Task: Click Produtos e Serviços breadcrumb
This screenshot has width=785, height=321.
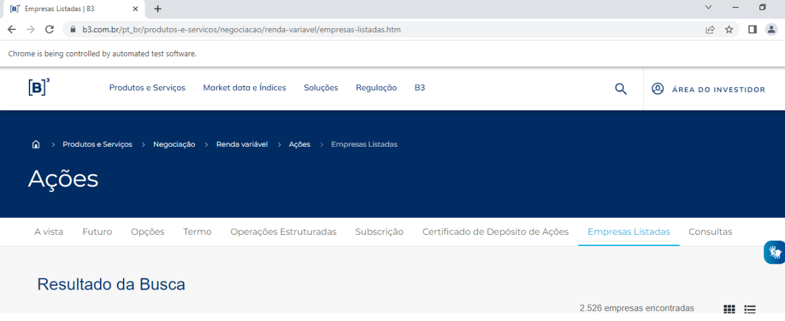Action: (x=97, y=144)
